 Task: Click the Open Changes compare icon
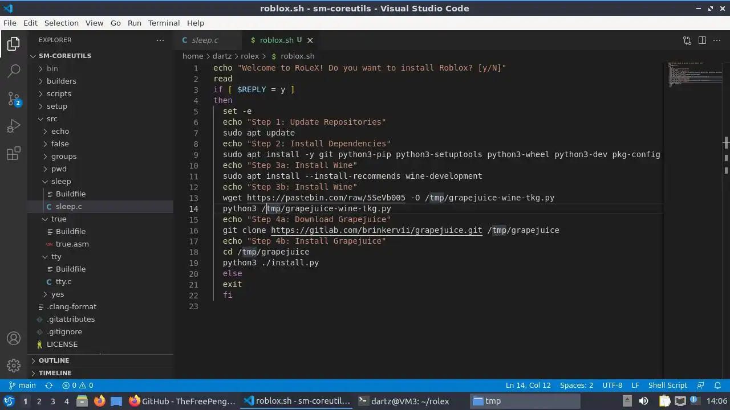tap(687, 40)
